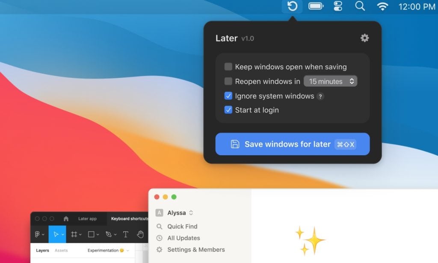Minimize Notion window with yellow button

[166, 197]
